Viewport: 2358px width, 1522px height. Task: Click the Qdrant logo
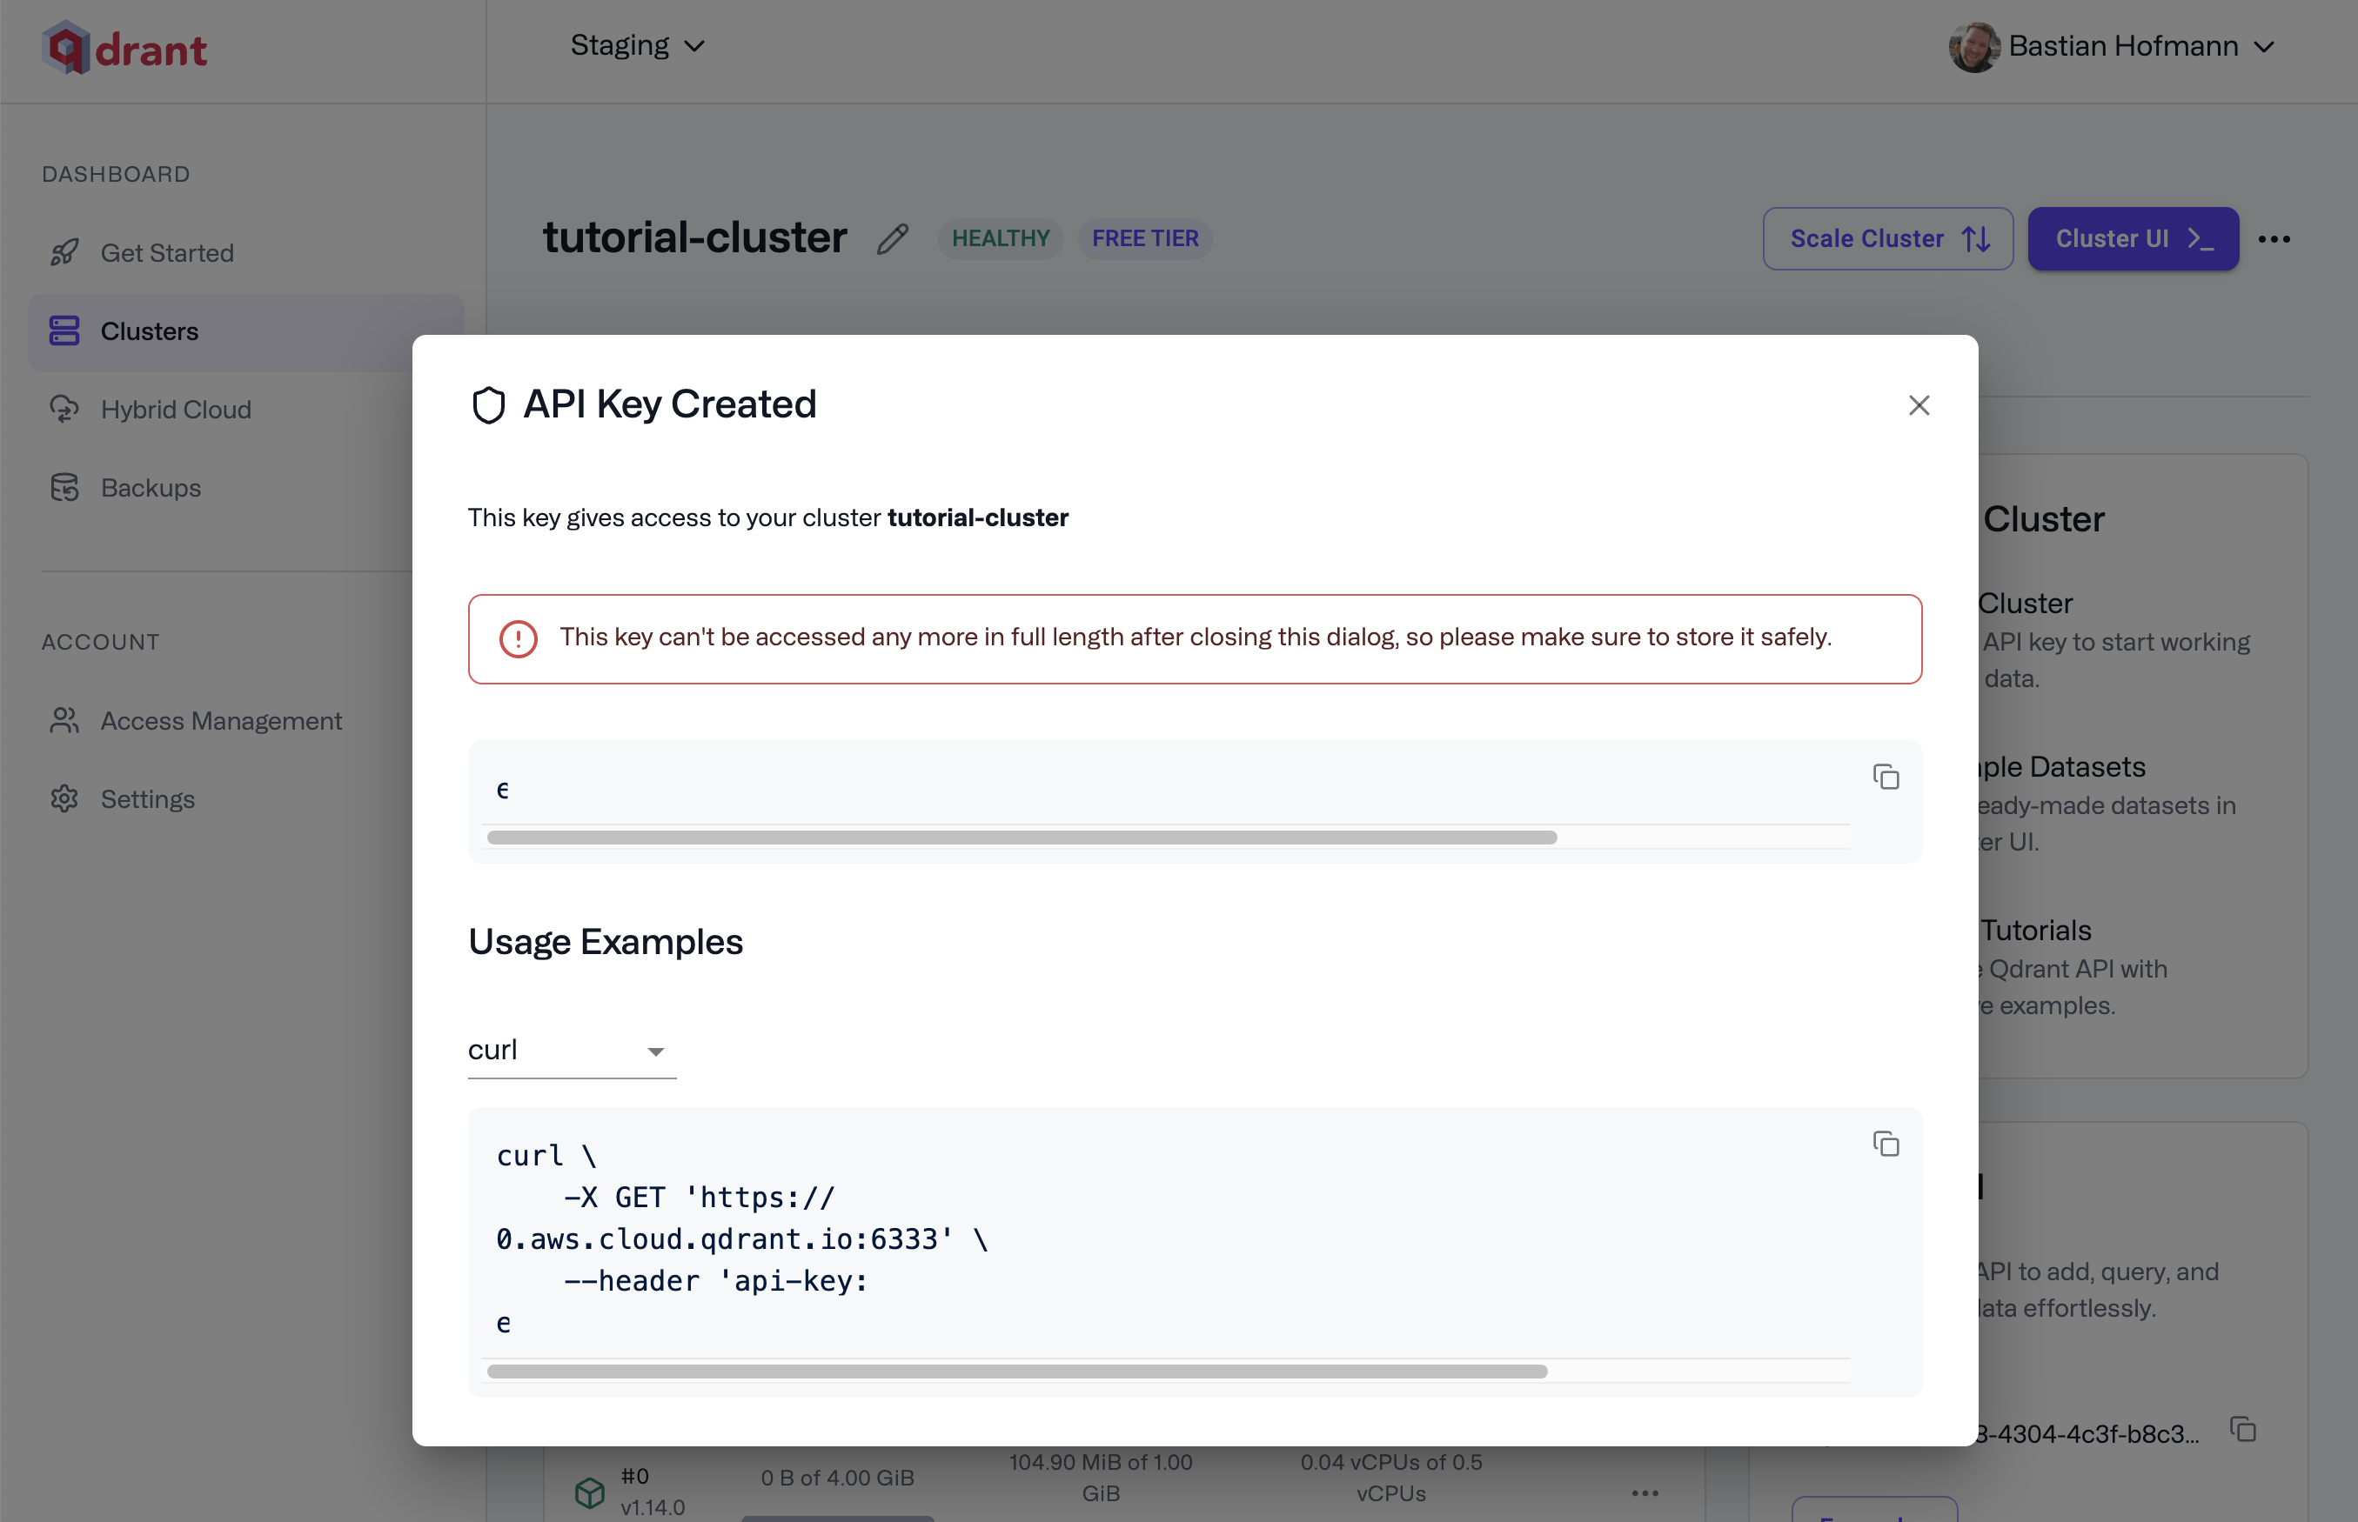pos(124,48)
